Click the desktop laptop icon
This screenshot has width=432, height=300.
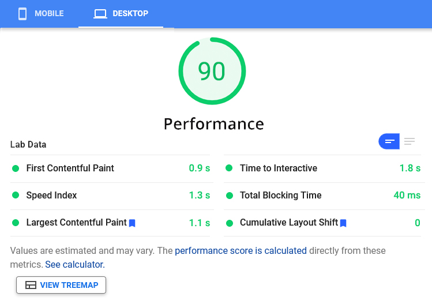pos(100,14)
